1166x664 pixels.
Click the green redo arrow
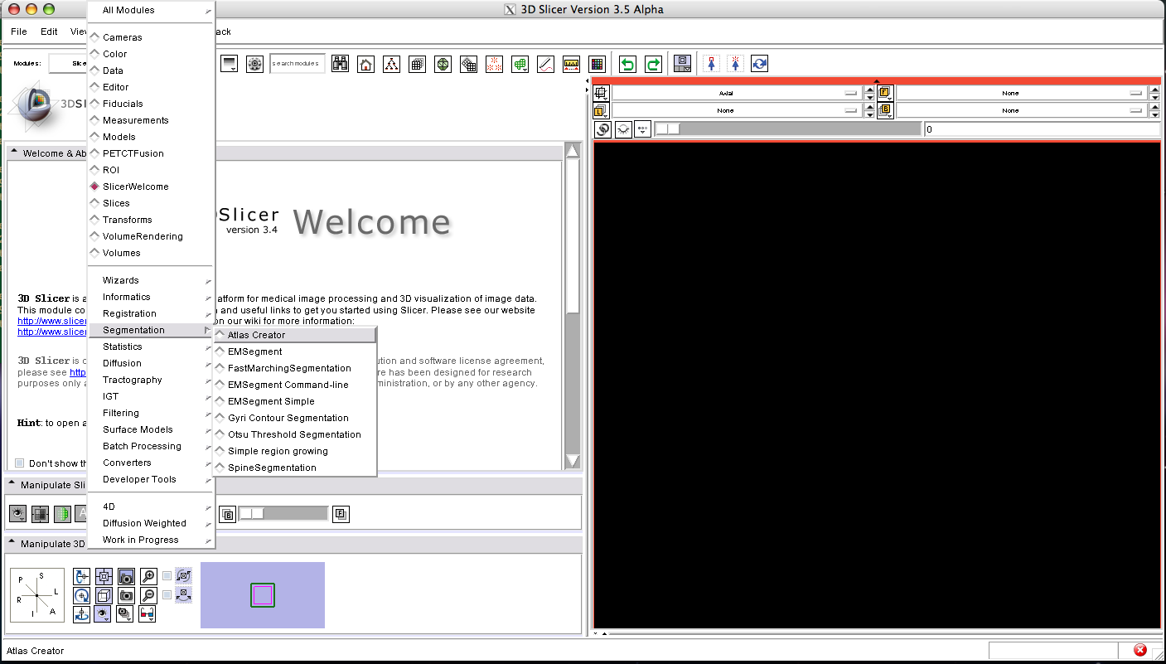[x=653, y=64]
